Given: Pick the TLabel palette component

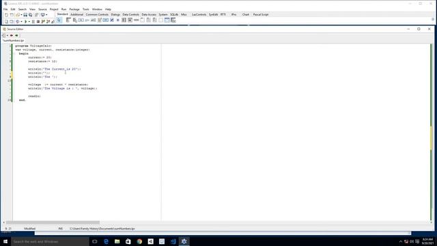Looking at the screenshot, I should coord(87,20).
